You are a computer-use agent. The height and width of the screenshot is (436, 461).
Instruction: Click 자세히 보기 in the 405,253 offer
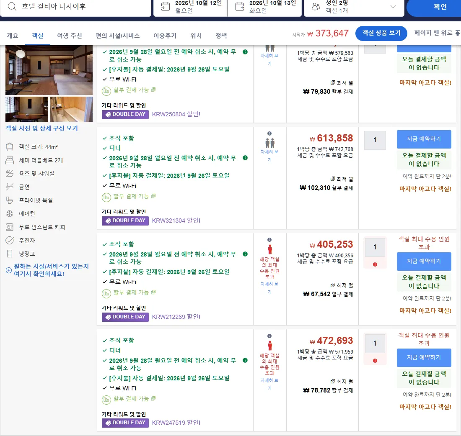tap(269, 288)
